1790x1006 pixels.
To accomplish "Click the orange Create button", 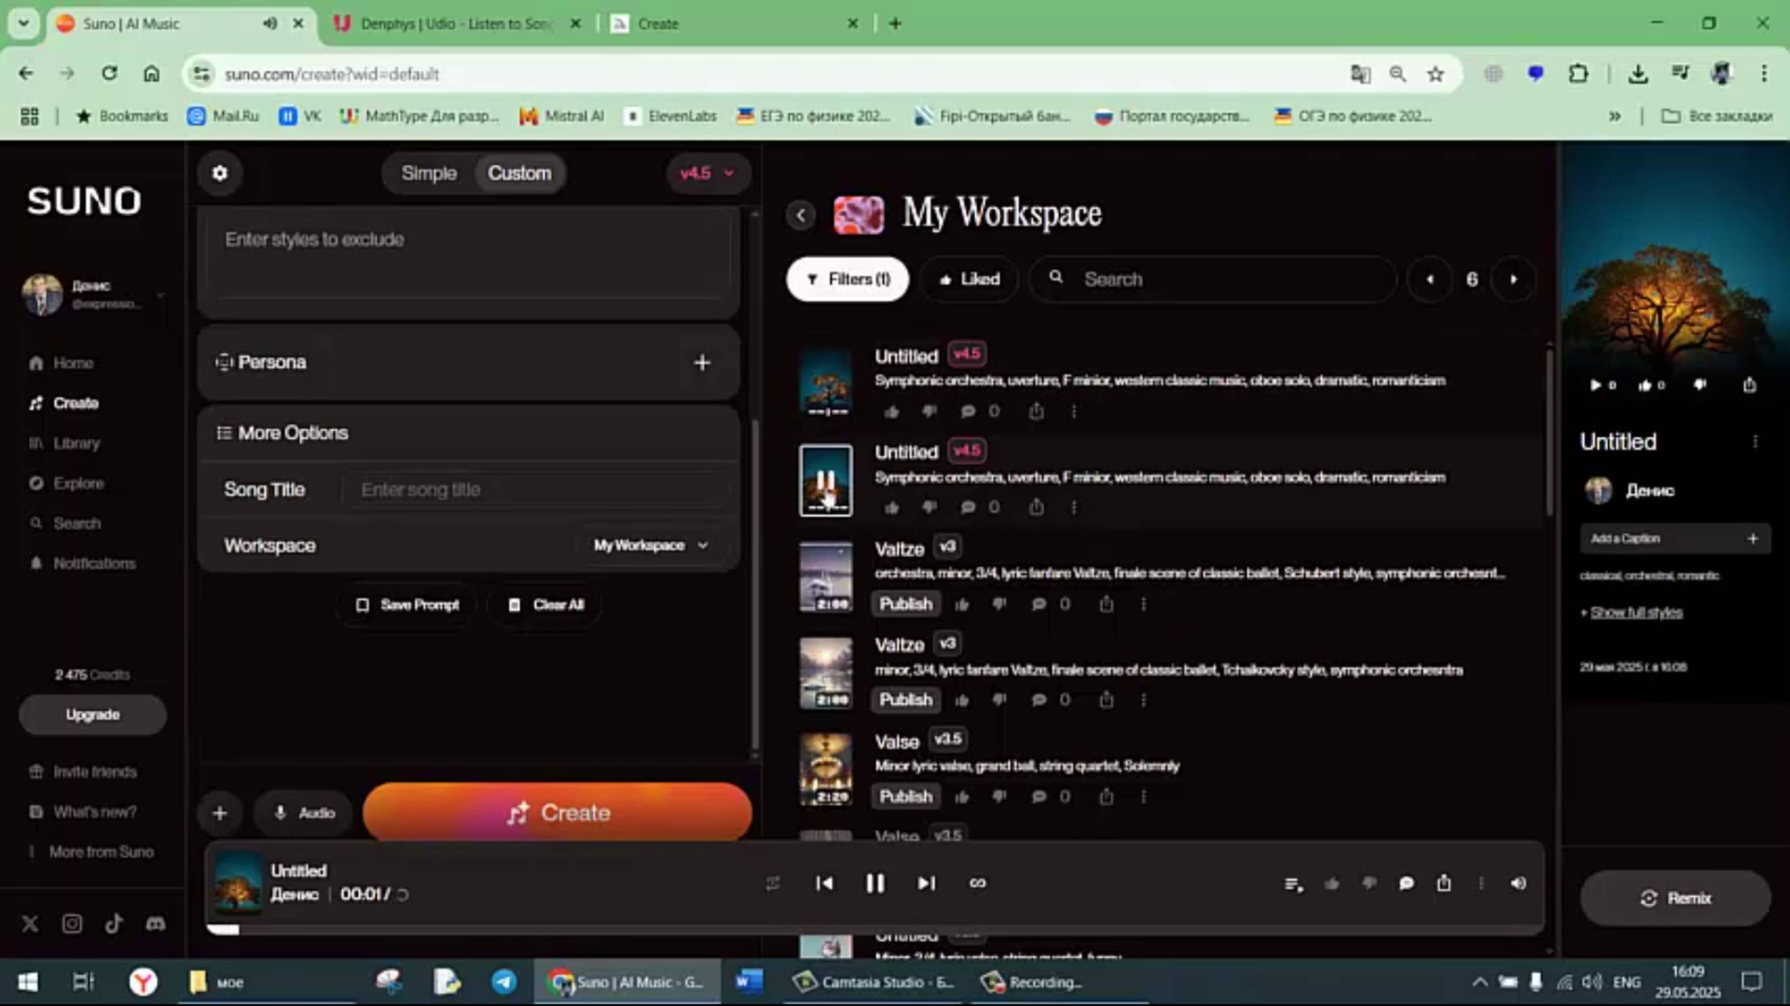I will click(556, 812).
